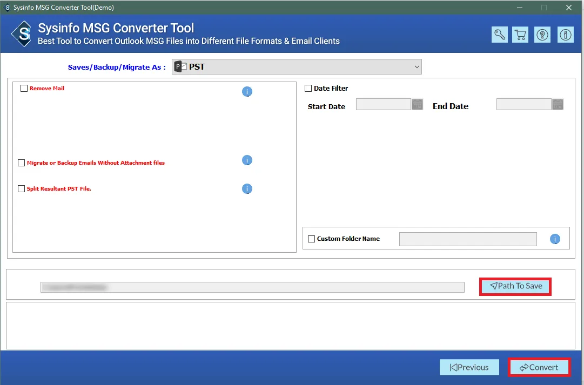The height and width of the screenshot is (385, 584).
Task: Open the End Date calendar picker
Action: (x=558, y=105)
